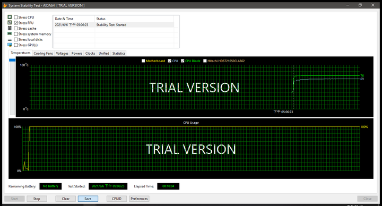Click the FPU icon beside Stress FPU
The height and width of the screenshot is (206, 382).
pyautogui.click(x=10, y=22)
